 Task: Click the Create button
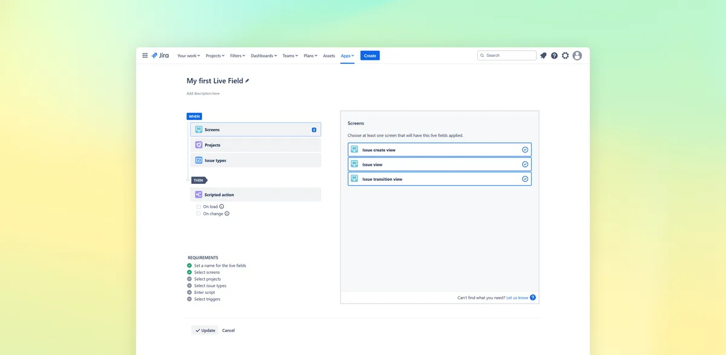click(370, 56)
